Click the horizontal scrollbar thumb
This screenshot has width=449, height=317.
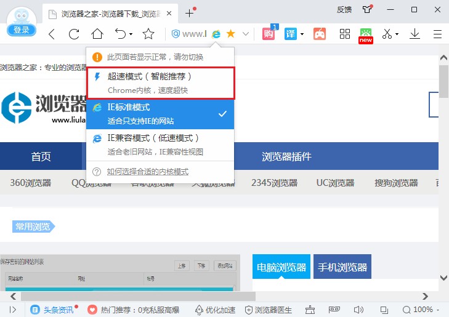click(139, 296)
